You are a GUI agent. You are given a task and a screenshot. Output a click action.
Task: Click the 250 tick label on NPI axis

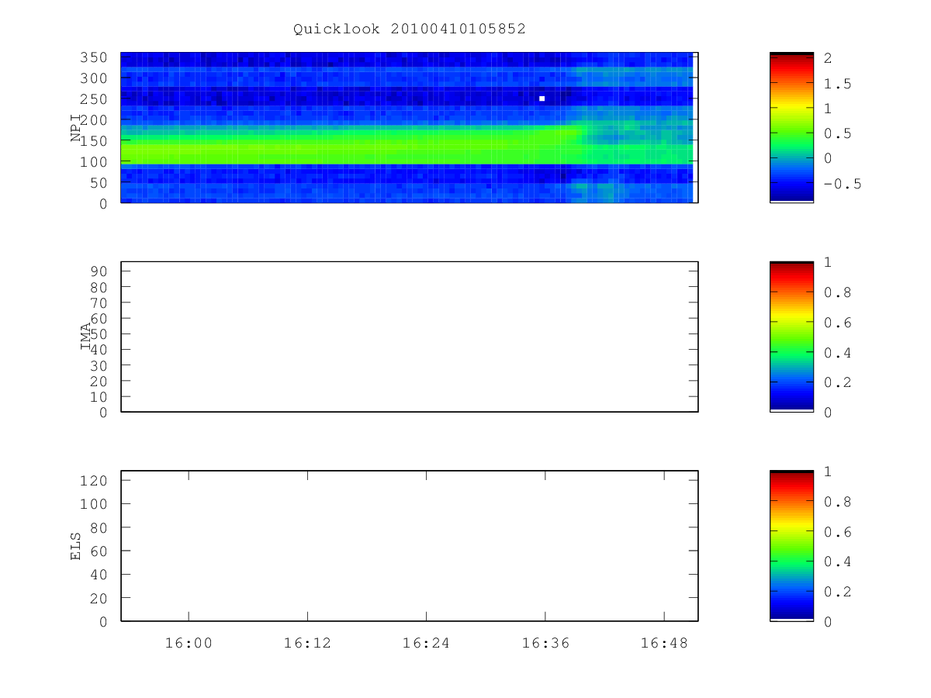pyautogui.click(x=94, y=99)
